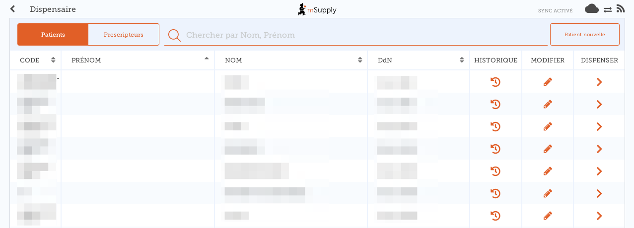
Task: Click the mSupply logo
Action: click(x=317, y=9)
